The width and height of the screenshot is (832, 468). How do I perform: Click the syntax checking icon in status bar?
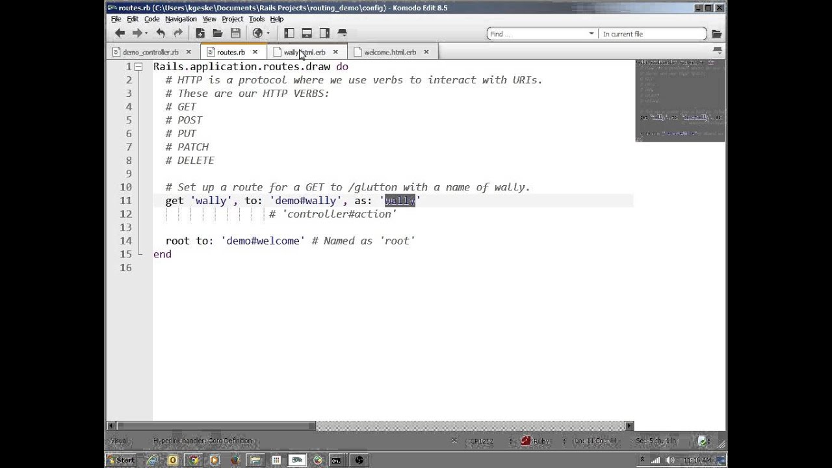point(703,441)
